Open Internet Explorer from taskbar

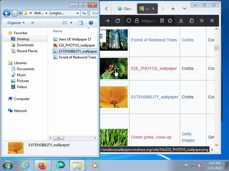coord(25,165)
